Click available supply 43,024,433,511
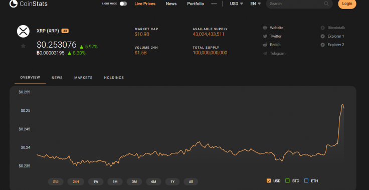The image size is (369, 190). coord(209,35)
